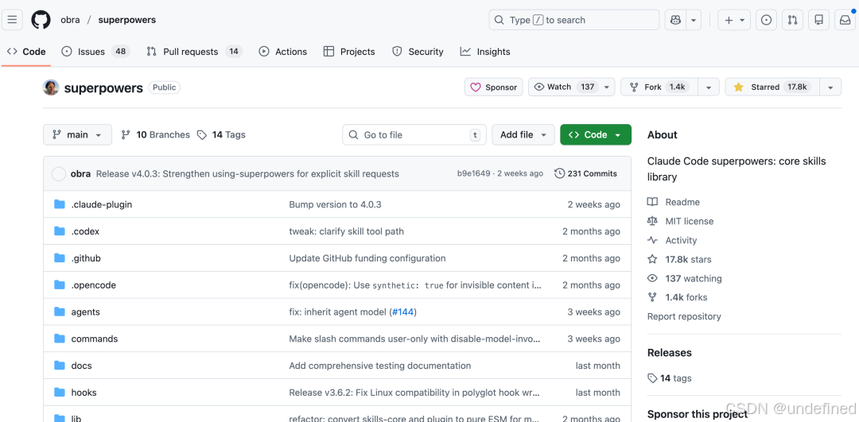
Task: Open the .codex folder
Action: (85, 231)
